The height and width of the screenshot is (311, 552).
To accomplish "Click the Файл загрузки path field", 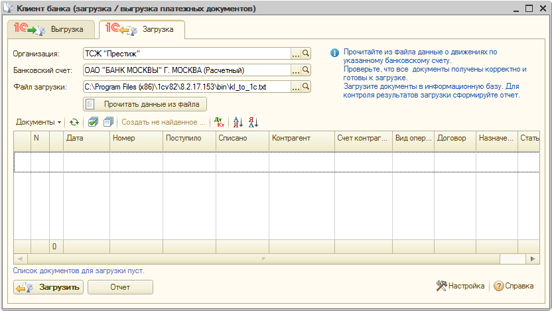I will point(187,87).
